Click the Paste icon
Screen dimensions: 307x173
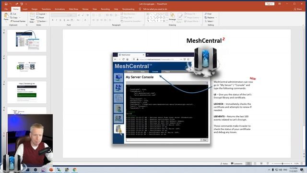pos(6,15)
